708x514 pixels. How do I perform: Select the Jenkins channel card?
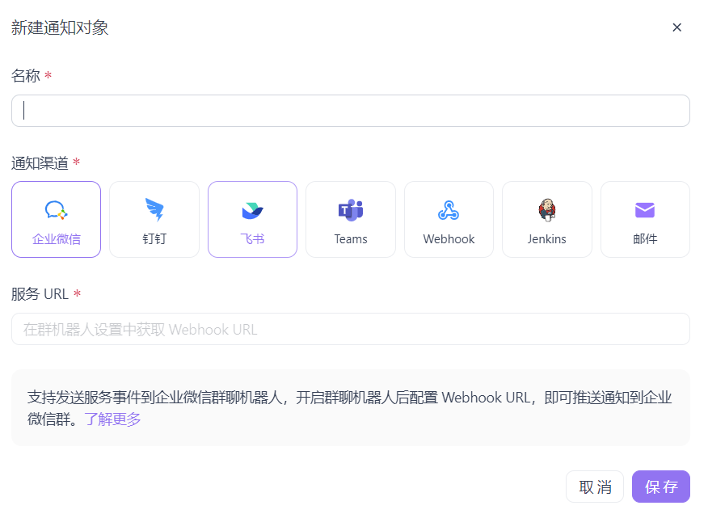click(x=547, y=220)
